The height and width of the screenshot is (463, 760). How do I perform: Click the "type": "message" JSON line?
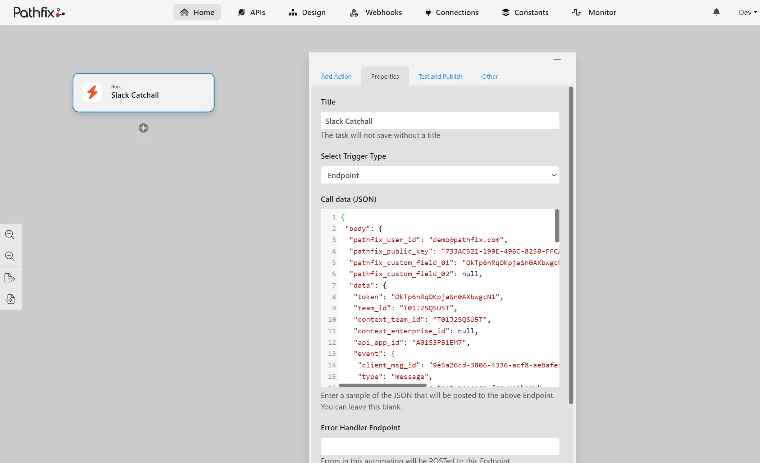coord(395,376)
